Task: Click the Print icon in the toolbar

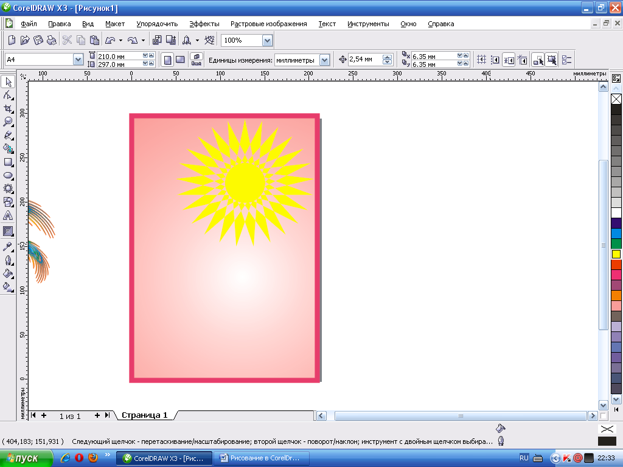Action: click(x=52, y=40)
